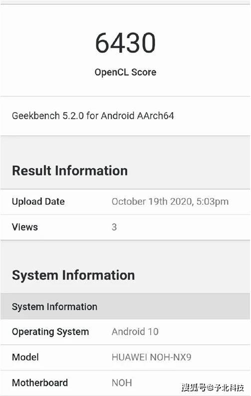Viewport: 251px width, 396px height.
Task: Click the 6430 score number
Action: (x=125, y=43)
